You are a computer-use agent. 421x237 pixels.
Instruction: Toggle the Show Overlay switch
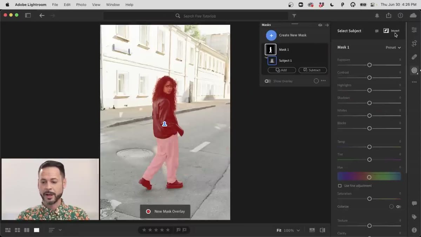click(268, 81)
